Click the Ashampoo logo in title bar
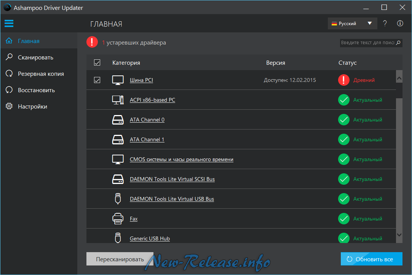The image size is (412, 275). 7,7
